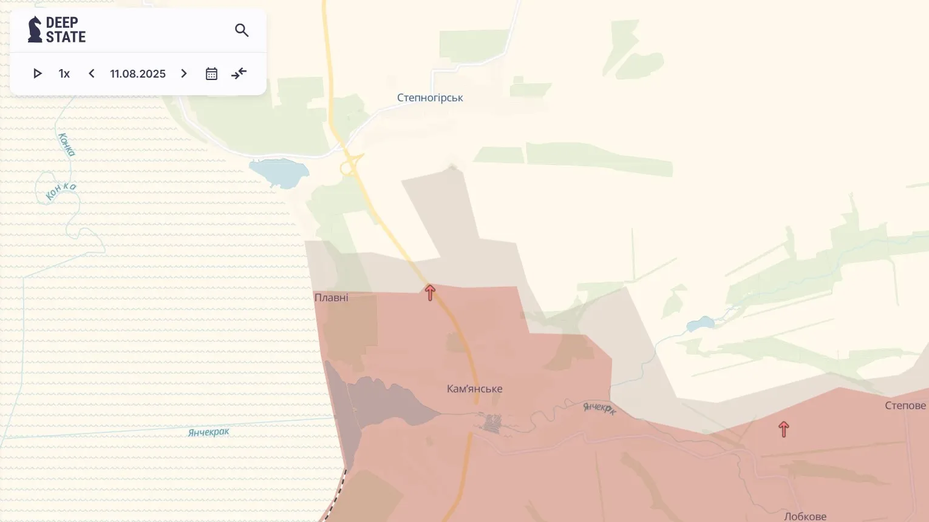Viewport: 929px width, 522px height.
Task: Click the Лобкове label at bottom
Action: coord(805,517)
